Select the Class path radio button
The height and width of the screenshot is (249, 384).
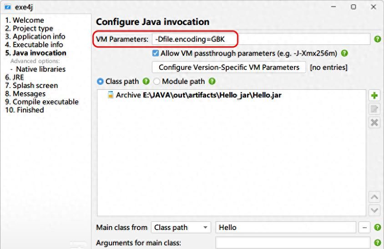tap(101, 82)
